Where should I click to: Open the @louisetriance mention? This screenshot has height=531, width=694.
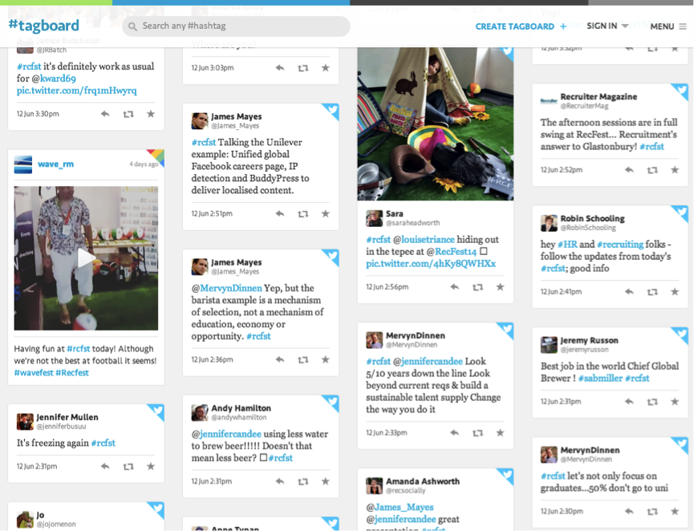(424, 239)
